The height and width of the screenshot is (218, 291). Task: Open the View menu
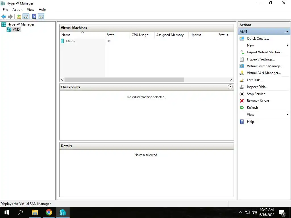pos(30,10)
